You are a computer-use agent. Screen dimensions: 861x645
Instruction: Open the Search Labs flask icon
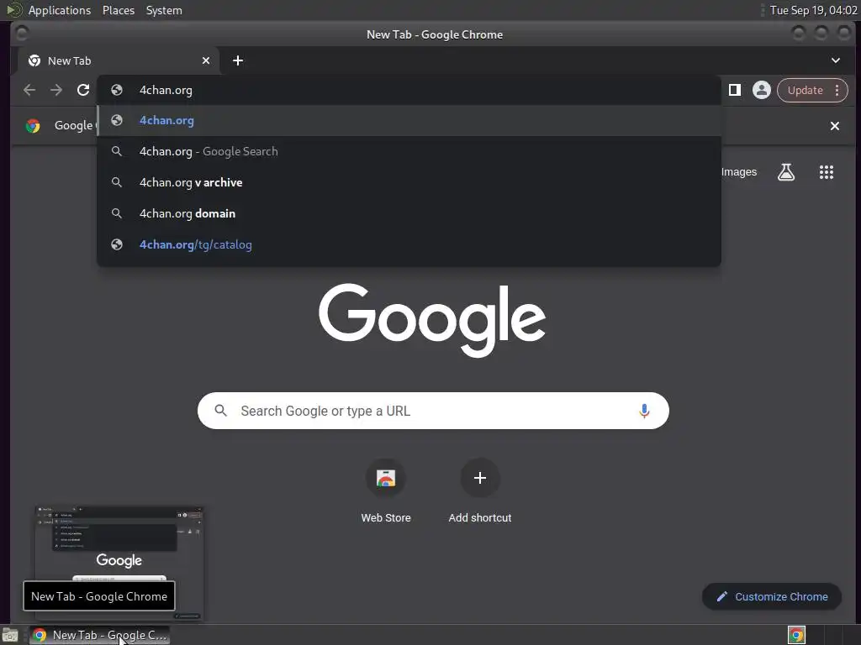786,172
